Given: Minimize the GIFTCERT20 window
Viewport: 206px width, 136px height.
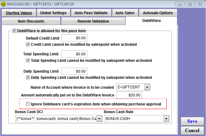Looking at the screenshot, I should pos(180,4).
